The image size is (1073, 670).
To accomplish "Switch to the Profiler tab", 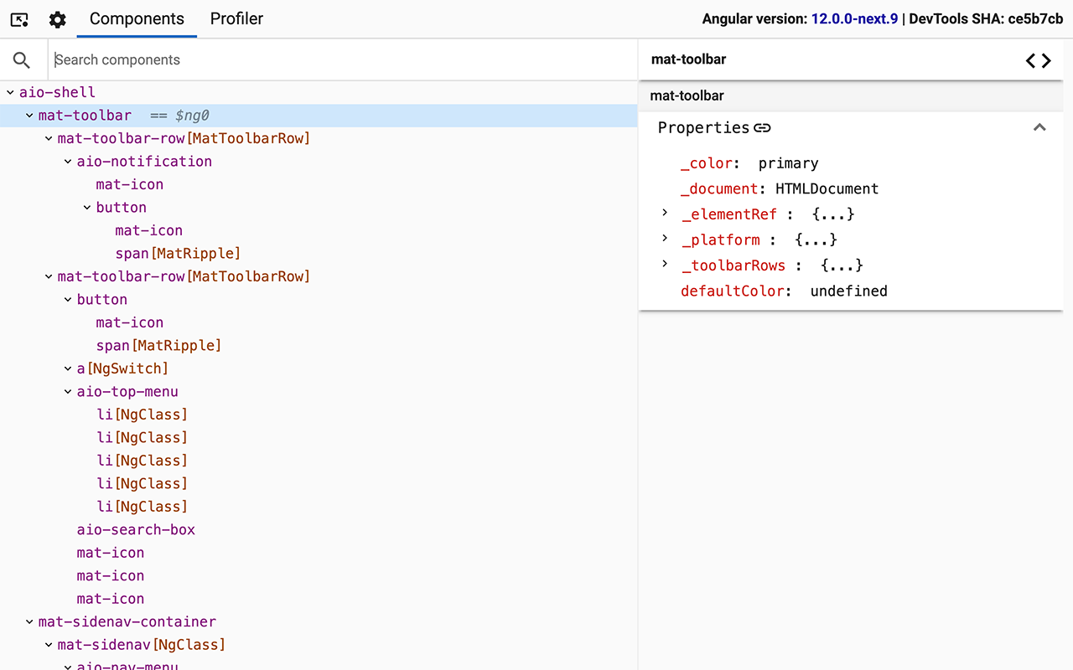I will (236, 18).
